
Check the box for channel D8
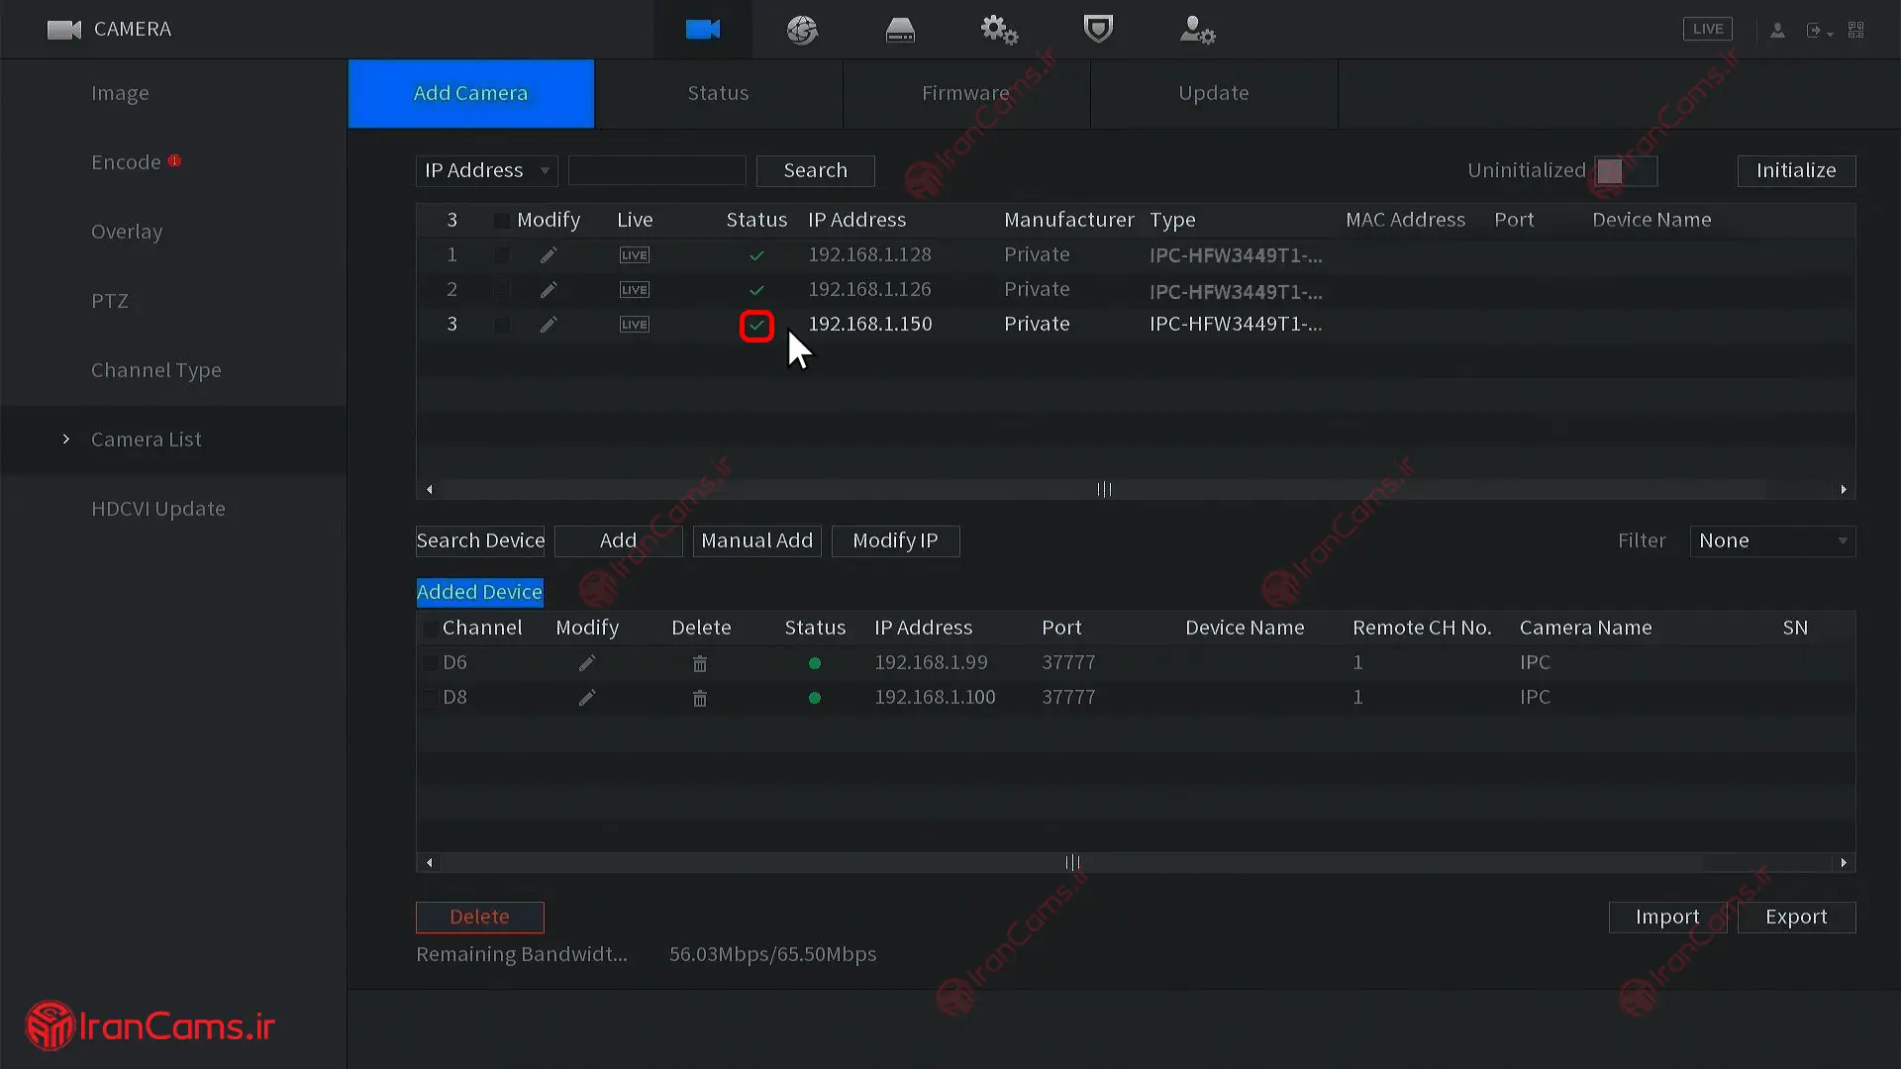pos(430,697)
